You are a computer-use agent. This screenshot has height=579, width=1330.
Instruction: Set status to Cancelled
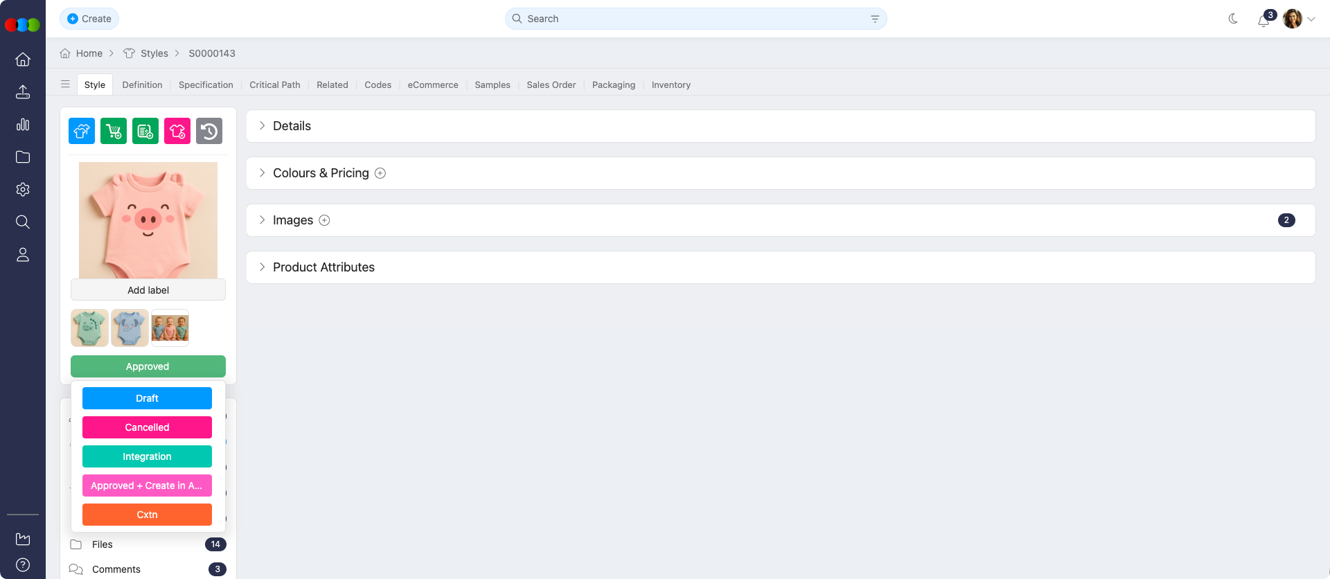[x=147, y=427]
